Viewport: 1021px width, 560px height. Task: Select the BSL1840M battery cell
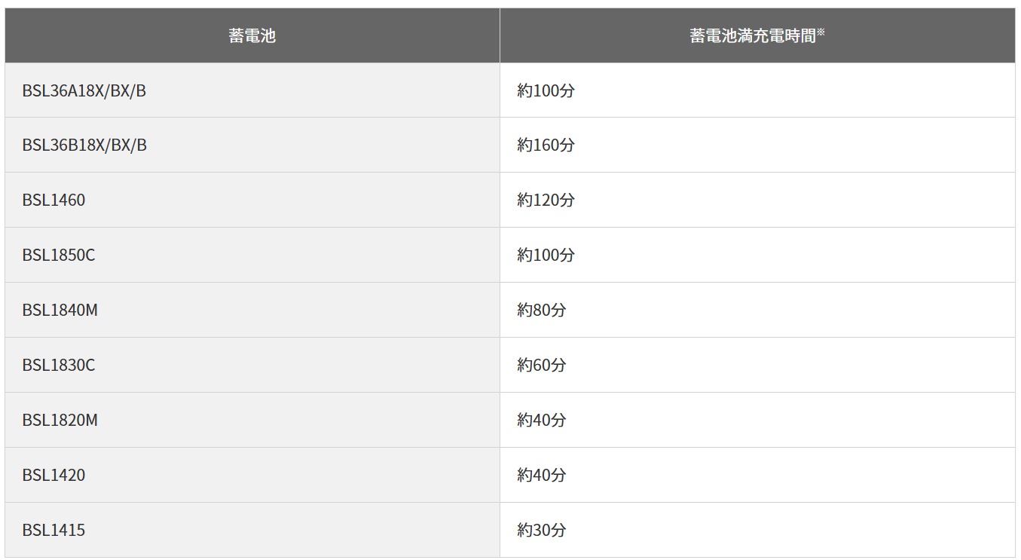click(60, 310)
